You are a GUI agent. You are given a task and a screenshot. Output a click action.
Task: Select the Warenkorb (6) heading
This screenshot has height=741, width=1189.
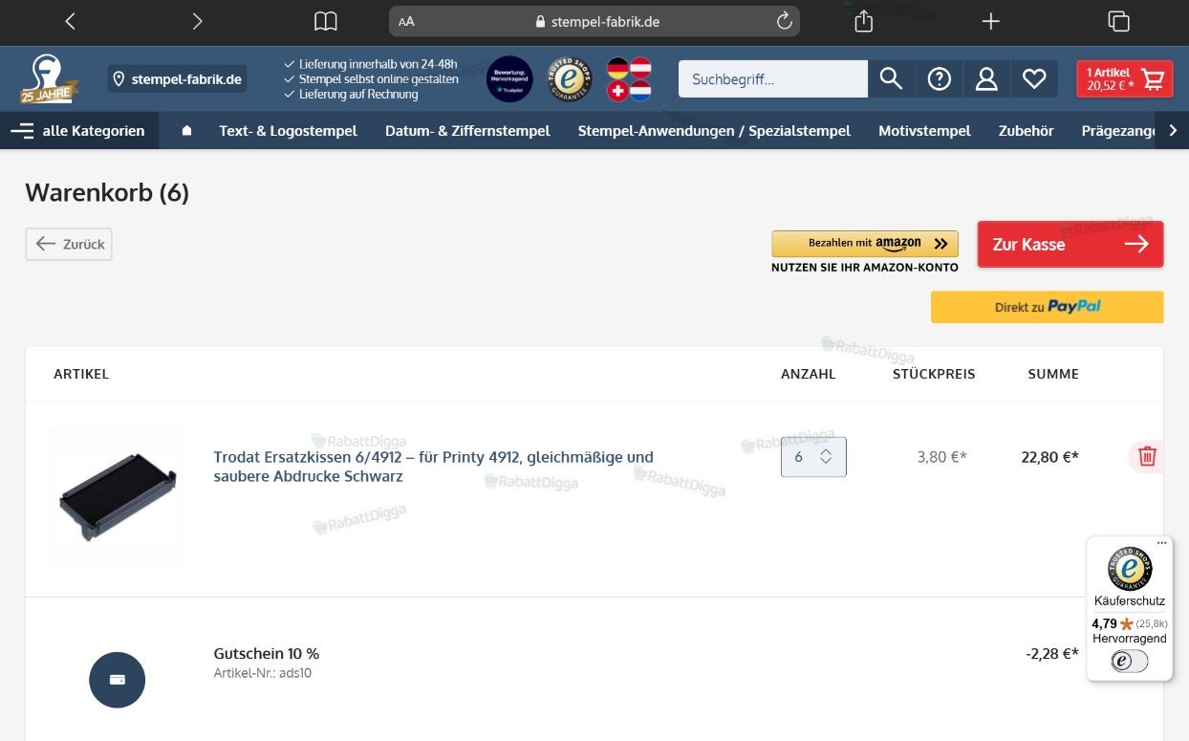[107, 192]
